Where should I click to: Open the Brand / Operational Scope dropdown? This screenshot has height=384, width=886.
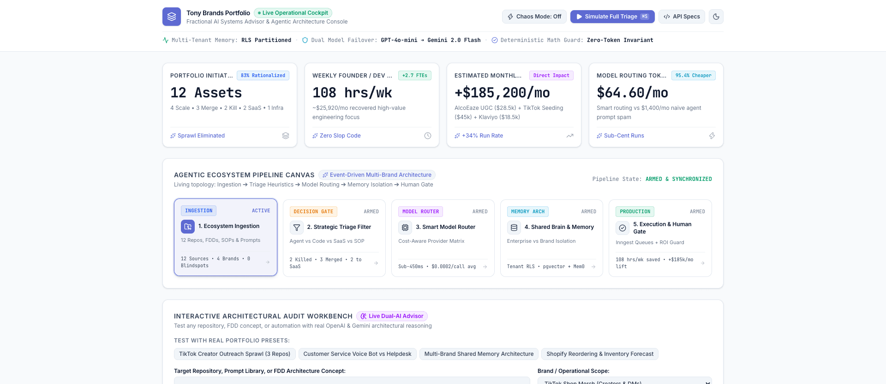(x=625, y=381)
